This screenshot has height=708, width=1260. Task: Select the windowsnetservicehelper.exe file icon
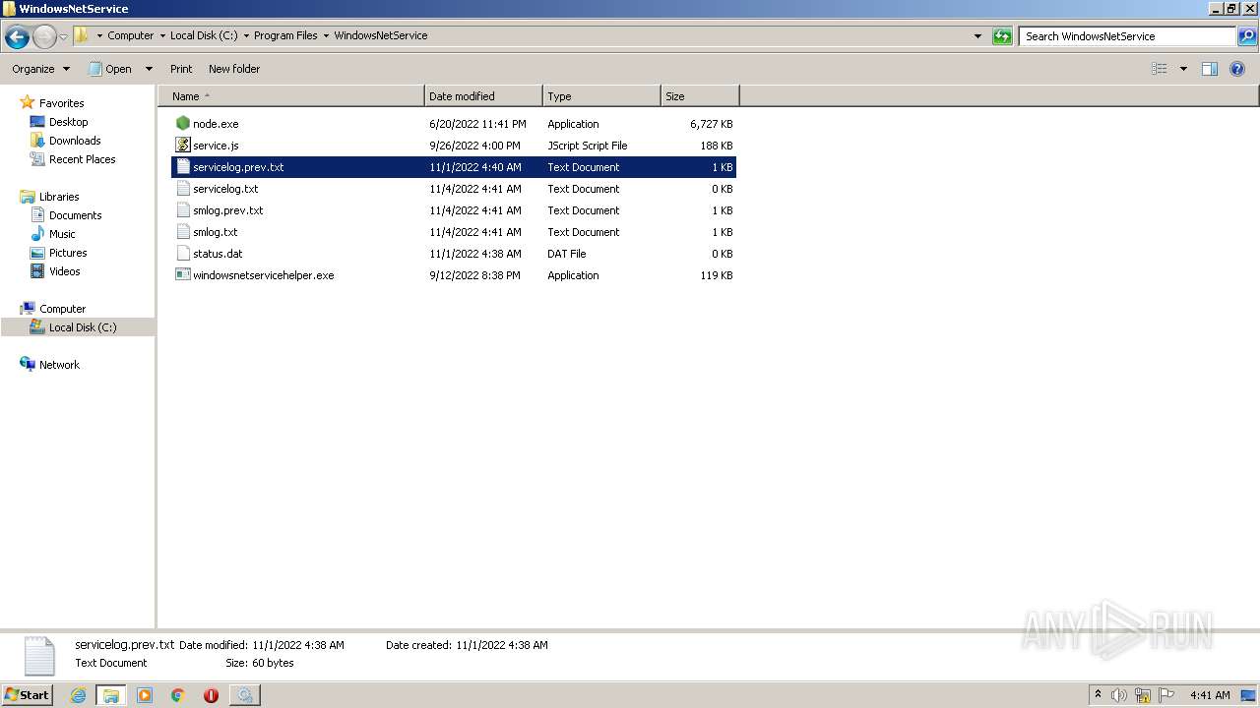(182, 275)
